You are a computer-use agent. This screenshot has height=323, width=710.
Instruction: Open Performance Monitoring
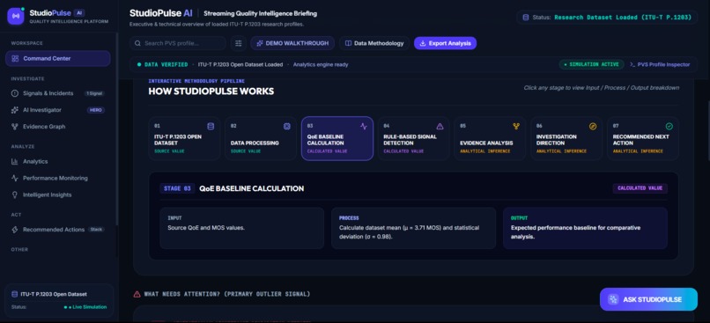58,179
